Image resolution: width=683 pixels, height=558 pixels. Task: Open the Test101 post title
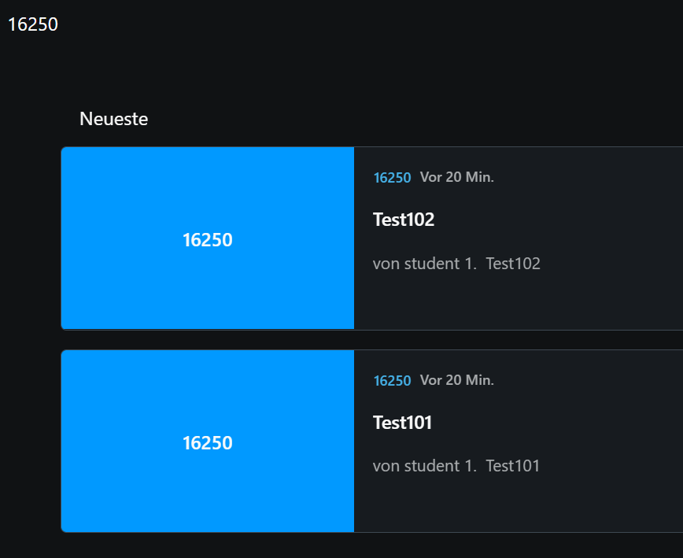[402, 423]
